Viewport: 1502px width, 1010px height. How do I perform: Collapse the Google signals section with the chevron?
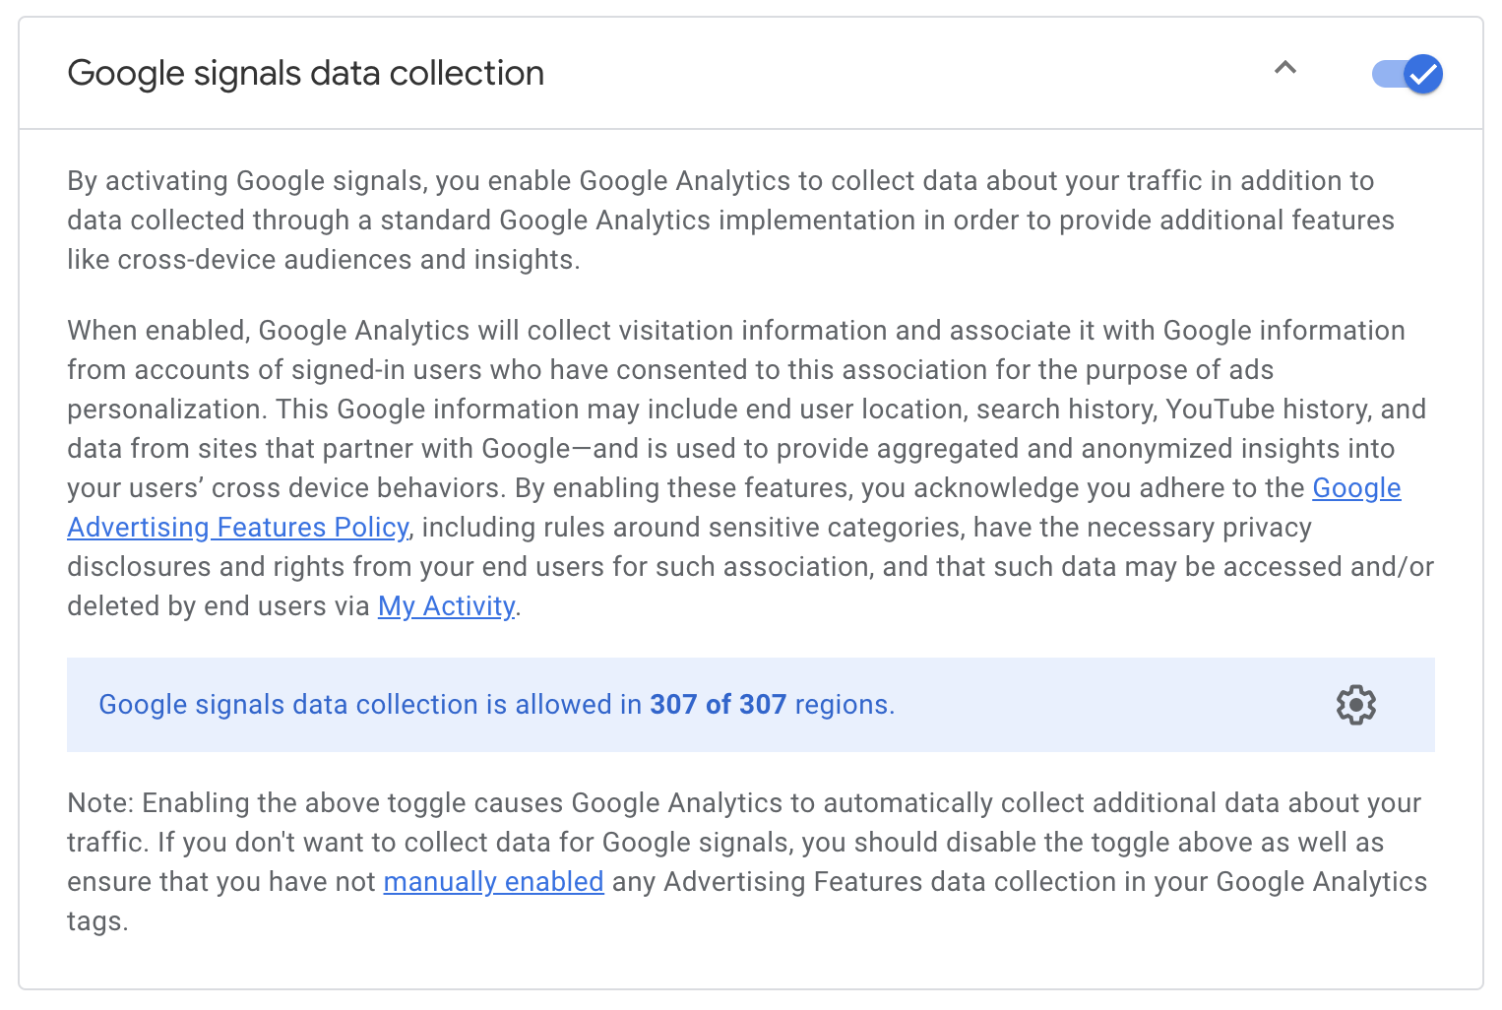pyautogui.click(x=1284, y=68)
